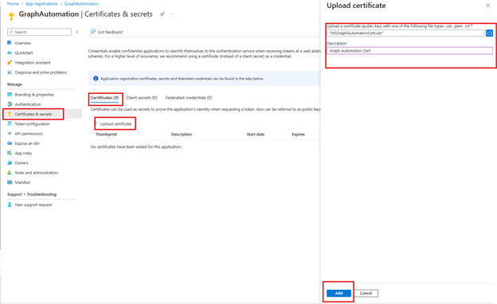
Task: Click the Add button
Action: (x=339, y=293)
